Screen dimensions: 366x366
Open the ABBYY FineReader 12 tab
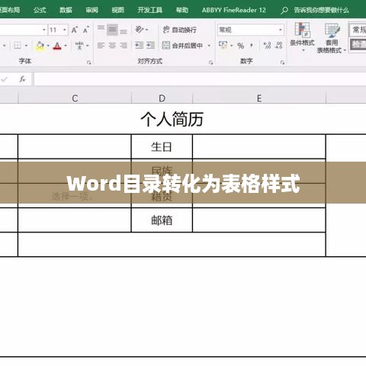(234, 10)
